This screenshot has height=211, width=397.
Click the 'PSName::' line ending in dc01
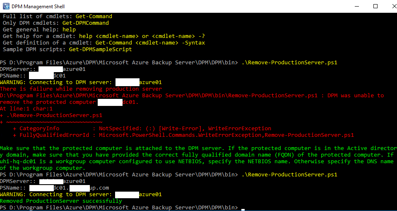click(33, 75)
